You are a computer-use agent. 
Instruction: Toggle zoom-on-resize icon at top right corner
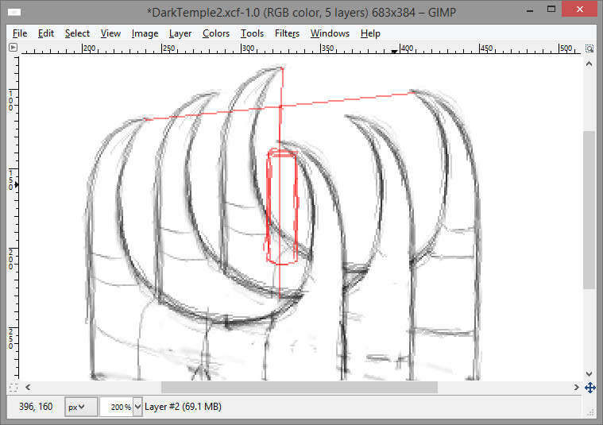pyautogui.click(x=589, y=48)
